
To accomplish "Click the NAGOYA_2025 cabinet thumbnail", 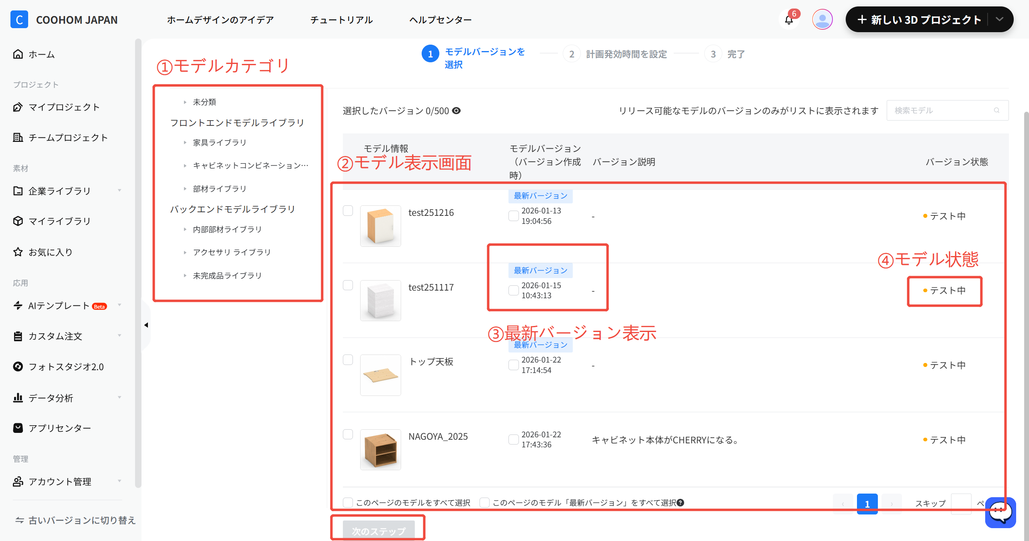I will tap(380, 449).
